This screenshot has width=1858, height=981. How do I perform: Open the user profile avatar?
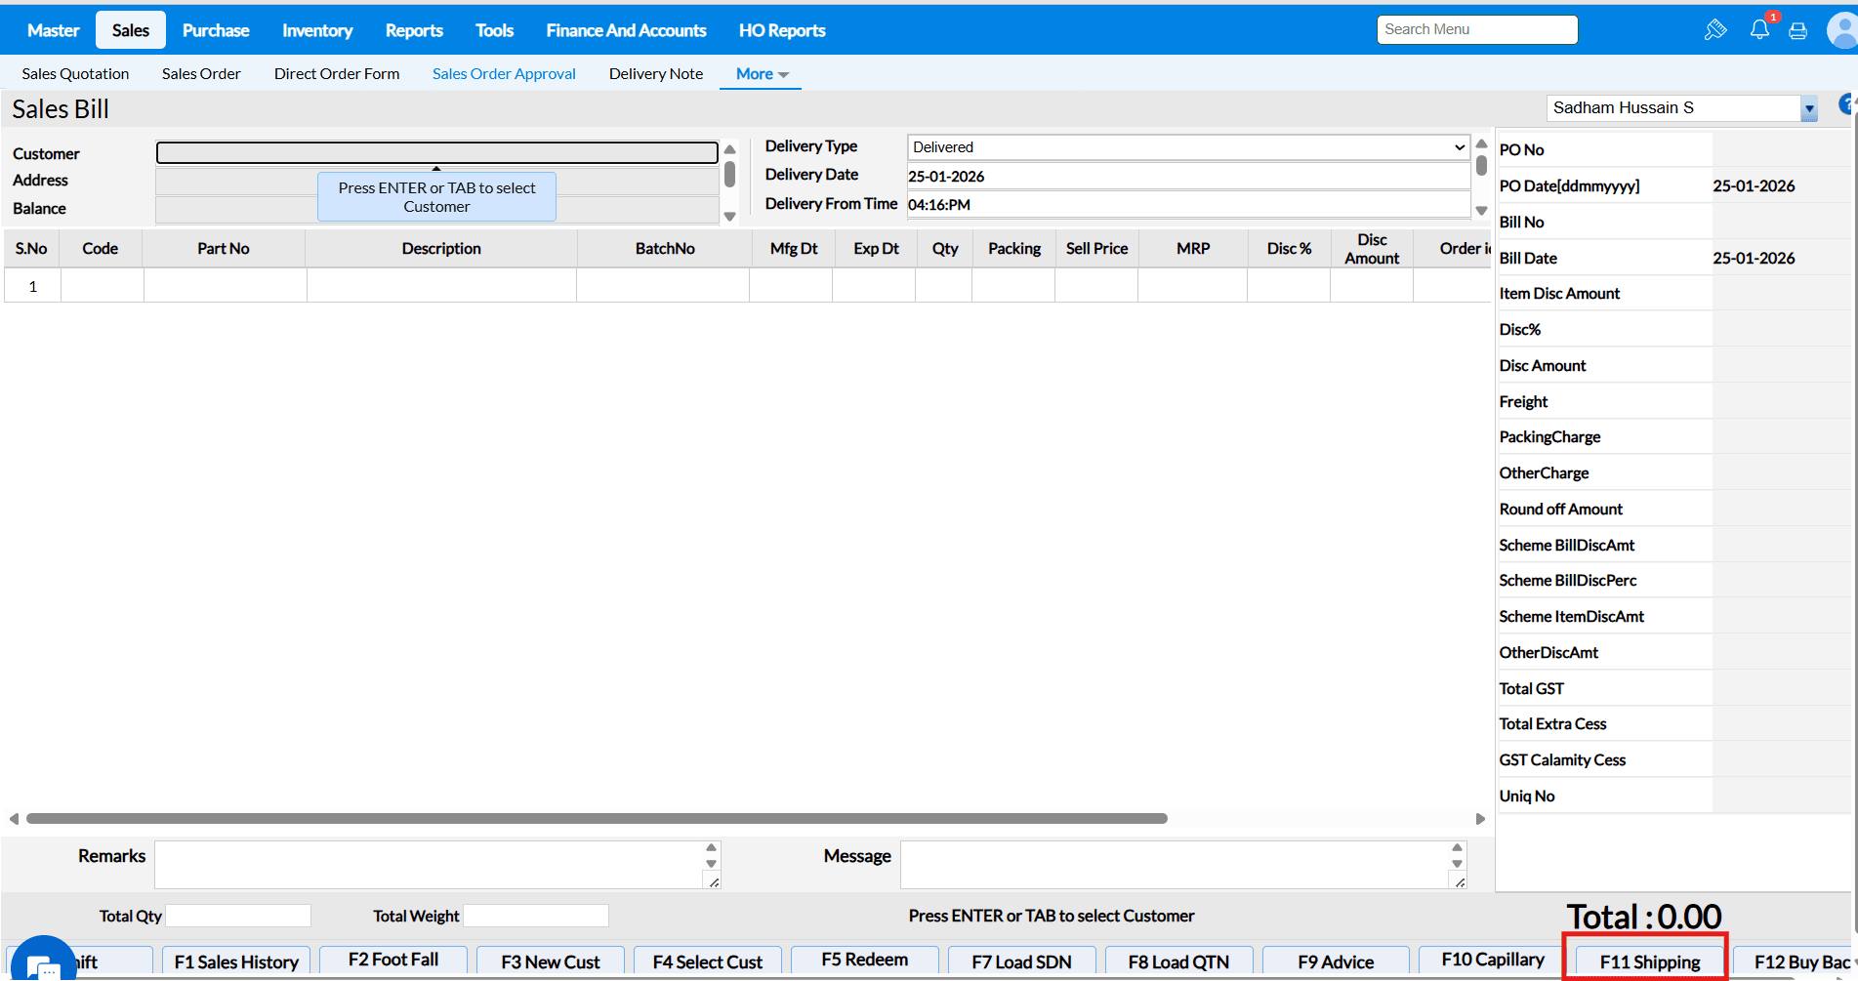pos(1842,30)
